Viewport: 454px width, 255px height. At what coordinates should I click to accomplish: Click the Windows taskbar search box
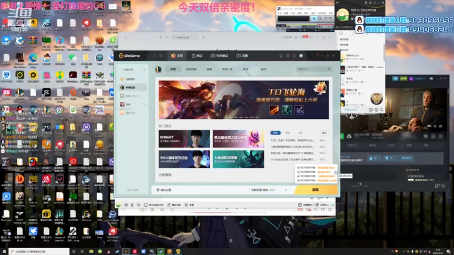(39, 252)
